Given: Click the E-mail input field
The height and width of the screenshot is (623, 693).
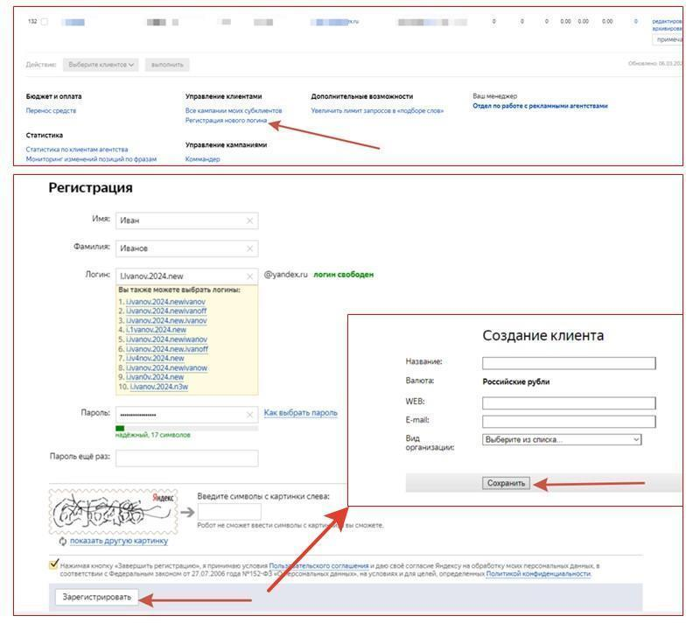Looking at the screenshot, I should (569, 422).
